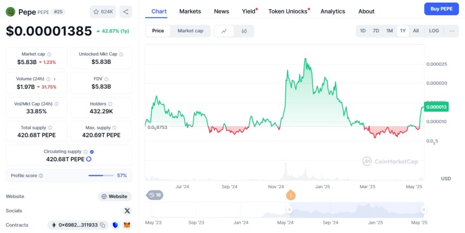Set chart range to All
Viewport: 465px width, 233px height.
click(416, 31)
